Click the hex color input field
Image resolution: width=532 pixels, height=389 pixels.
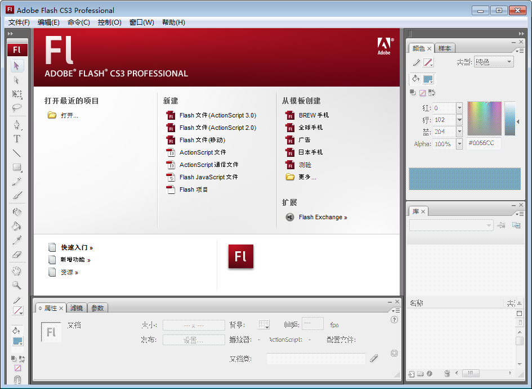click(484, 143)
